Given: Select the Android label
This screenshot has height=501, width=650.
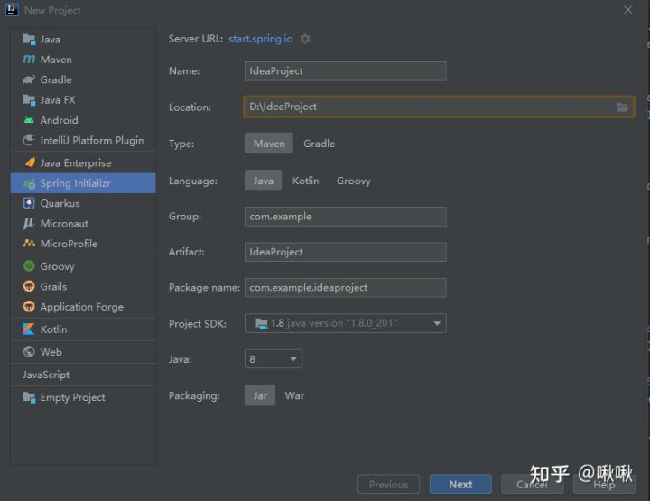Looking at the screenshot, I should [60, 120].
